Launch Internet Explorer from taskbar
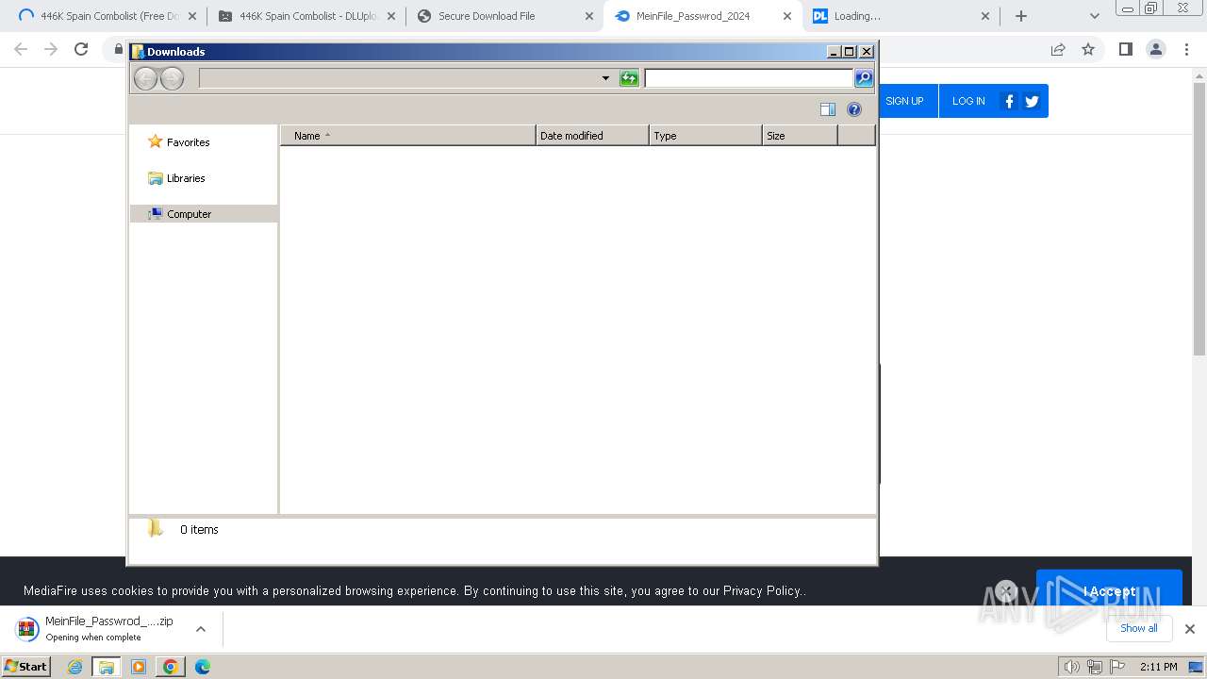This screenshot has height=679, width=1207. (74, 667)
